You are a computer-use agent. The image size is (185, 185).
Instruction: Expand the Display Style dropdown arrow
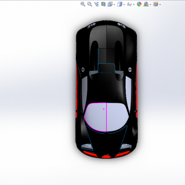124,5
